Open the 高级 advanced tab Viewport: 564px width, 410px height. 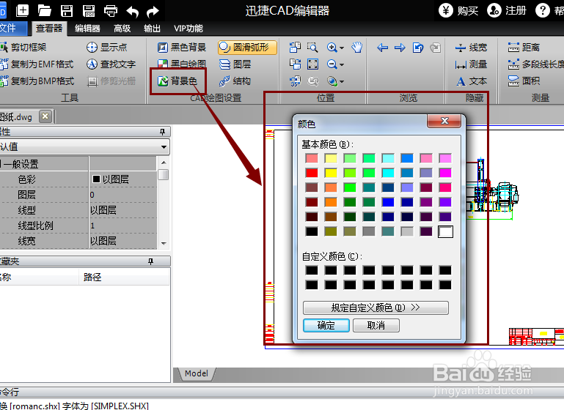[x=122, y=29]
